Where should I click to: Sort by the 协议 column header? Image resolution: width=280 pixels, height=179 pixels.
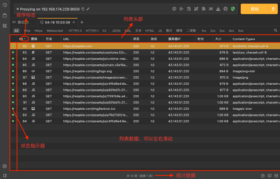(x=157, y=39)
